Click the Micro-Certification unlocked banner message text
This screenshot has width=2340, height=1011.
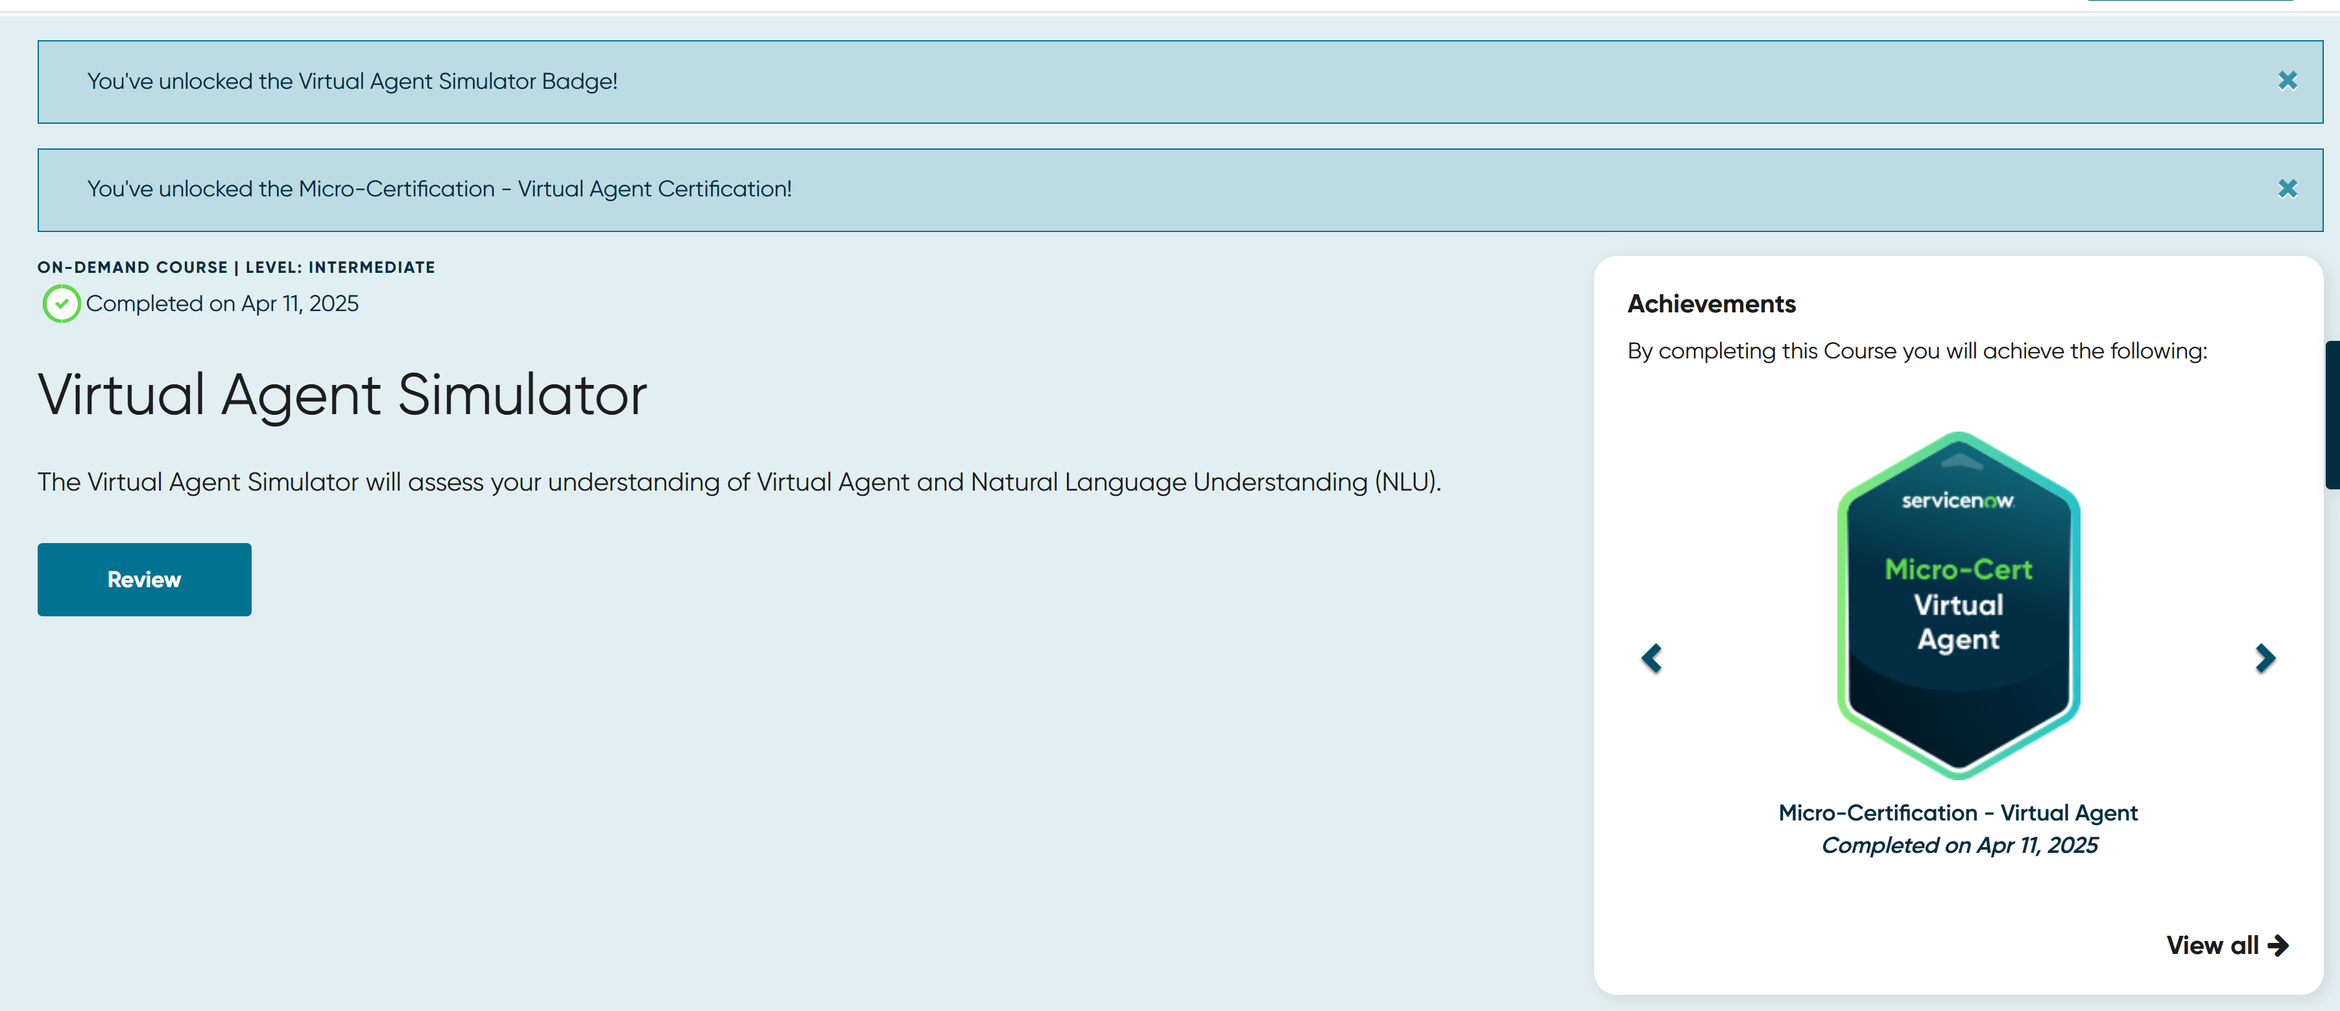click(x=438, y=189)
